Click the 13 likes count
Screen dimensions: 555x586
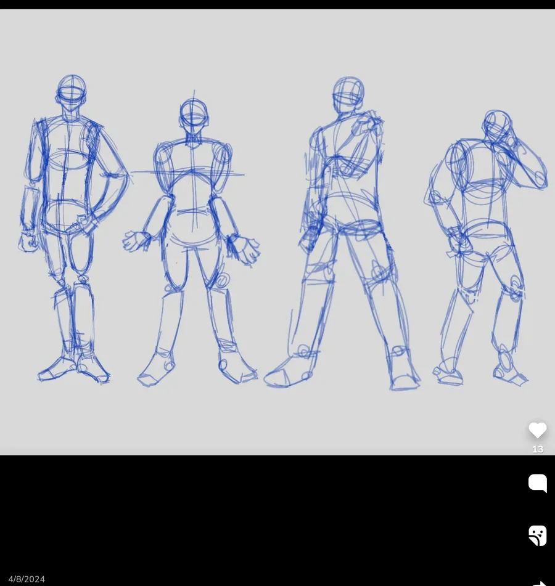coord(537,449)
